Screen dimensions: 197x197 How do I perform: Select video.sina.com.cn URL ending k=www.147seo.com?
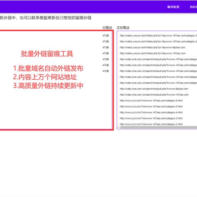154,95
